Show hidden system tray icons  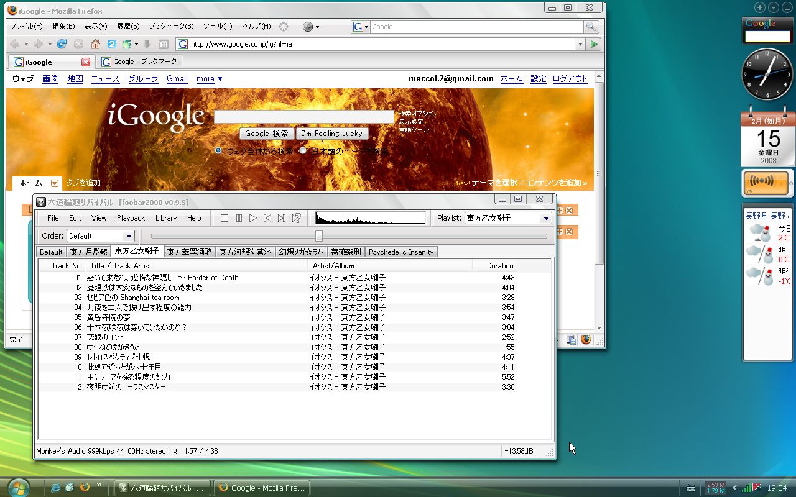pos(734,488)
